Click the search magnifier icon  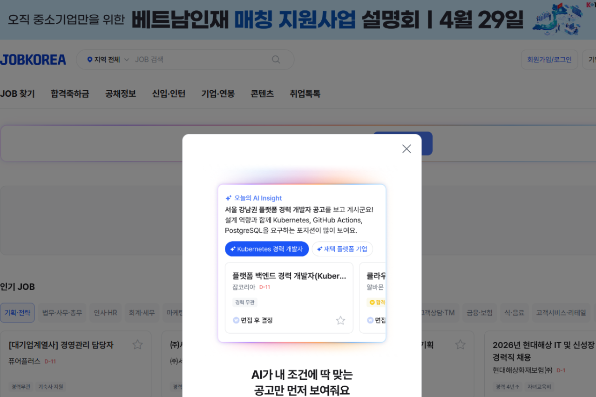click(276, 60)
